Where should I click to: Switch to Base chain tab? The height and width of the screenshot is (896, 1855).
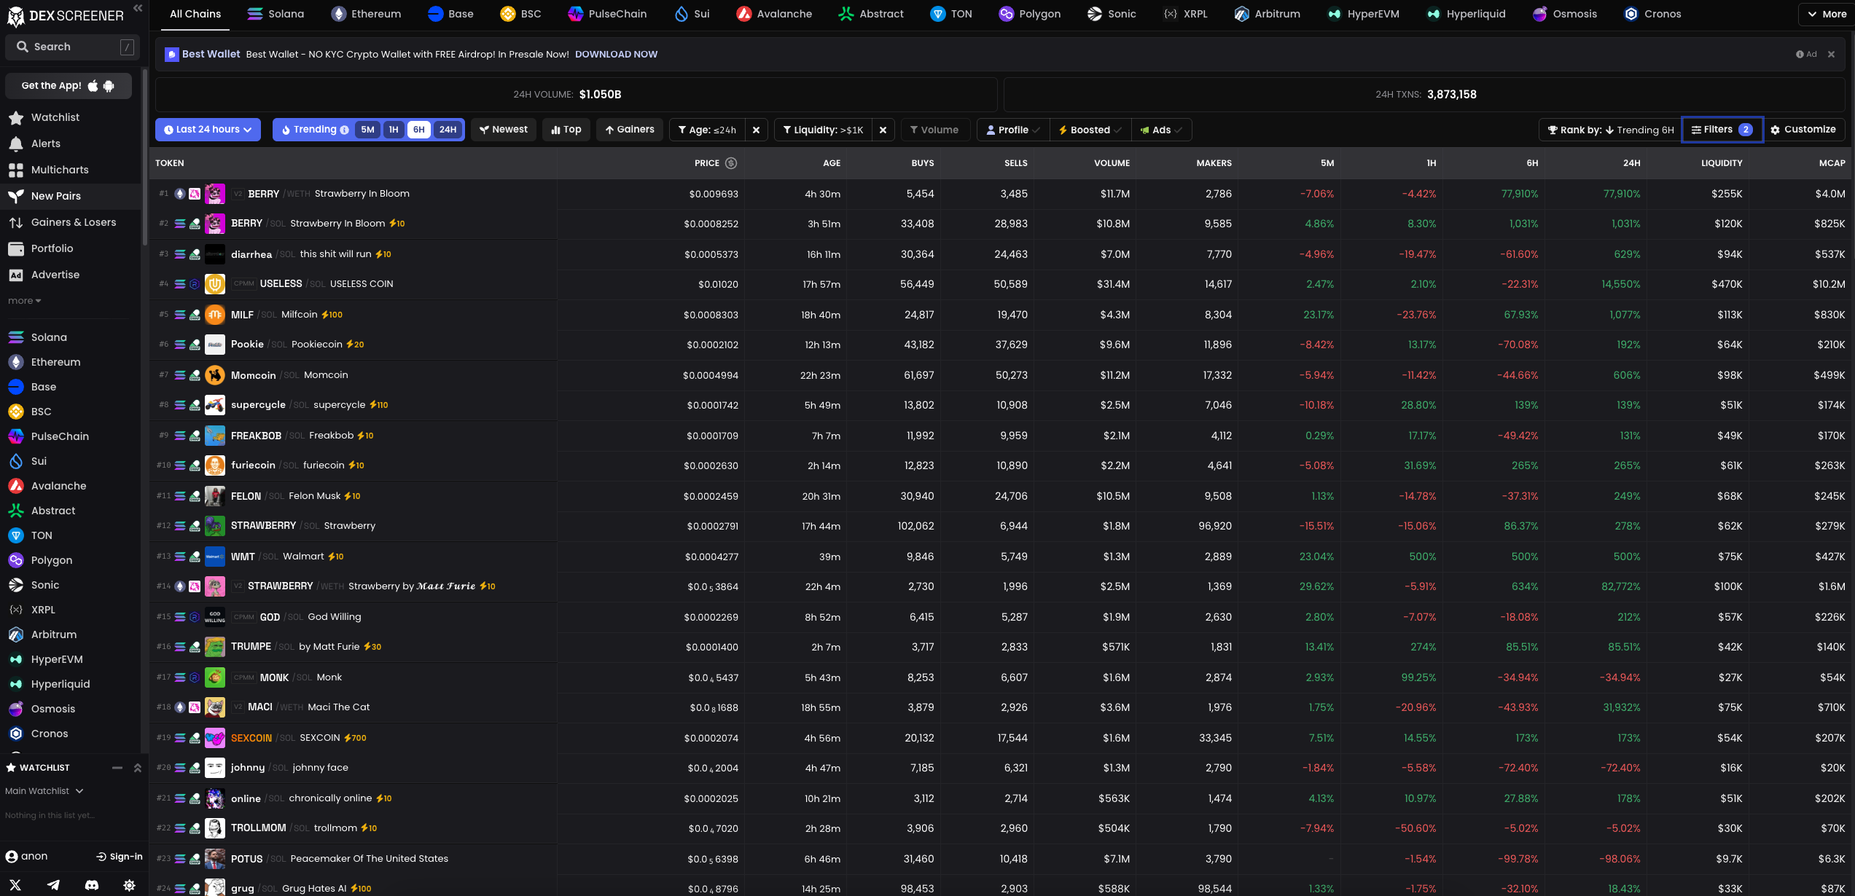(x=450, y=14)
